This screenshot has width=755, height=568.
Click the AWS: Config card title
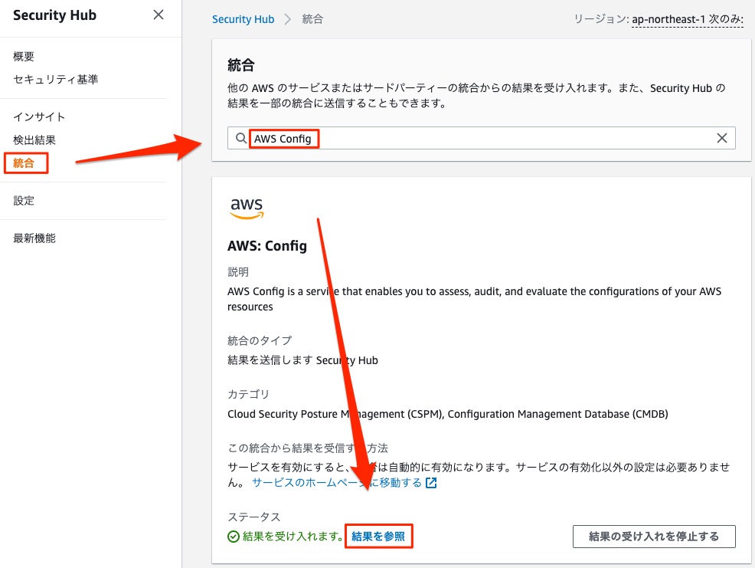click(267, 246)
